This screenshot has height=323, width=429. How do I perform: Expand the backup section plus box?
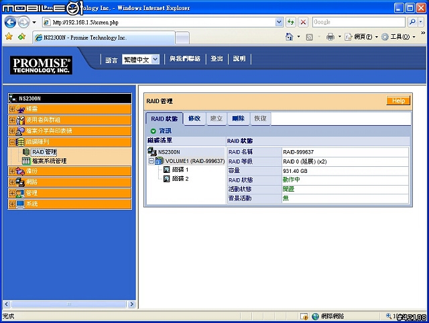[x=12, y=171]
